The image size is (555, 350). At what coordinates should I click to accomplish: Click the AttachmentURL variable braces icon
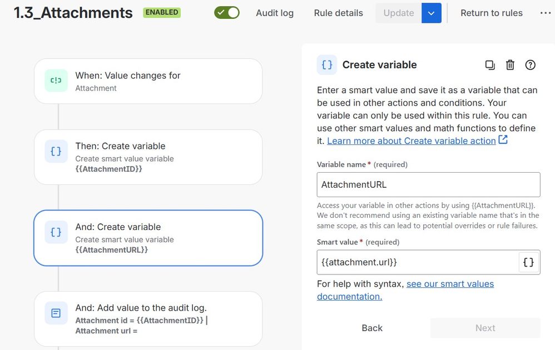56,232
